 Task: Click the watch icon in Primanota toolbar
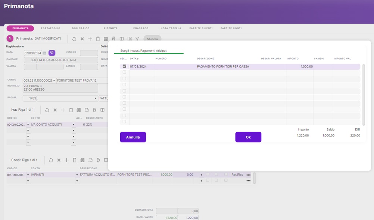coord(113,39)
